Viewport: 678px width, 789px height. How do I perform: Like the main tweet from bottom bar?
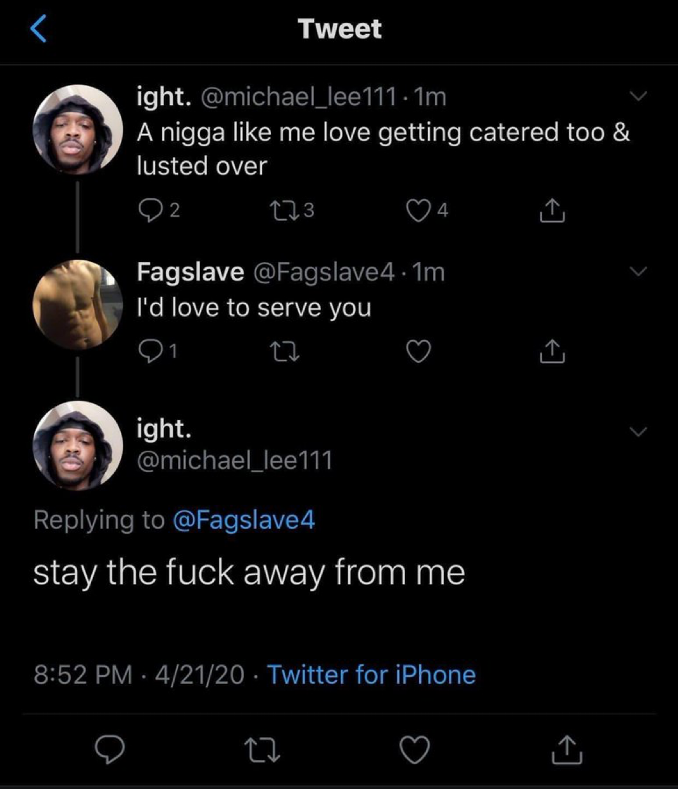(x=415, y=750)
